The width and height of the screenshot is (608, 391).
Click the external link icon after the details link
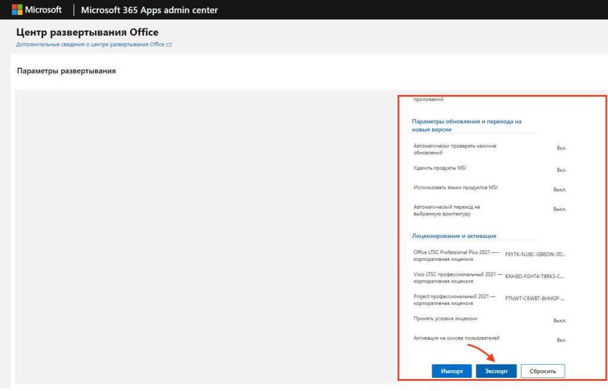169,45
